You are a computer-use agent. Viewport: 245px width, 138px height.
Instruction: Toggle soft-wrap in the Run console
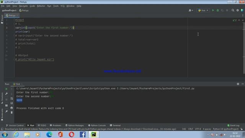tap(12, 99)
